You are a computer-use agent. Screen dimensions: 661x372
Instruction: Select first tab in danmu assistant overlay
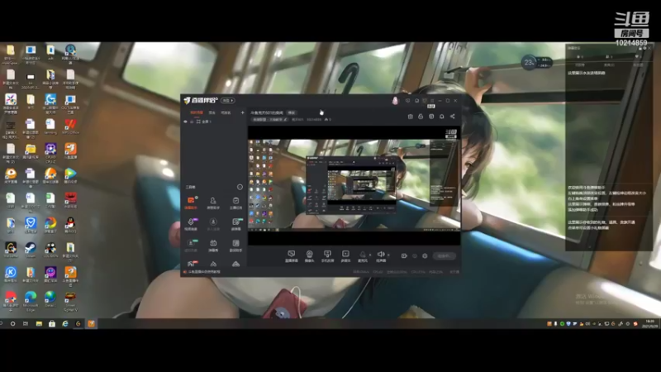click(x=581, y=65)
